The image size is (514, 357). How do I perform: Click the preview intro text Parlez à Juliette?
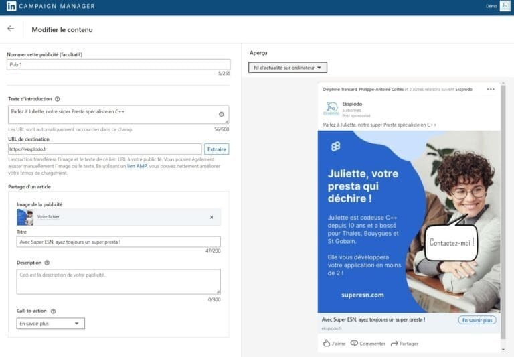pyautogui.click(x=379, y=125)
